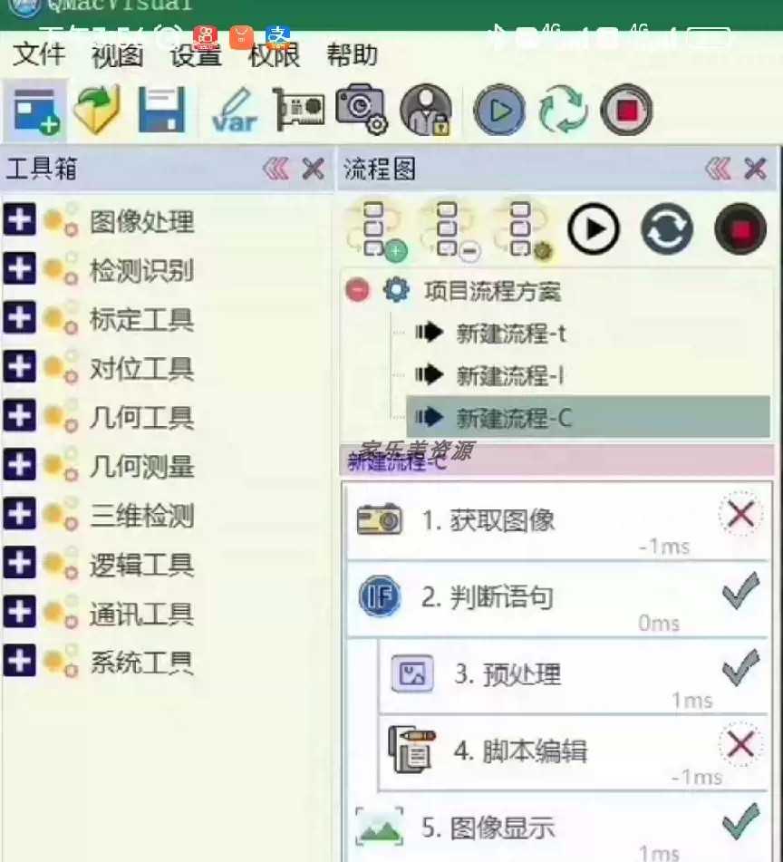This screenshot has height=862, width=783.
Task: Close the 工具箱 panel
Action: point(314,169)
